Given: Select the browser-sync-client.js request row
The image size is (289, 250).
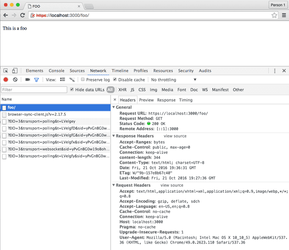Looking at the screenshot, I should (56, 114).
